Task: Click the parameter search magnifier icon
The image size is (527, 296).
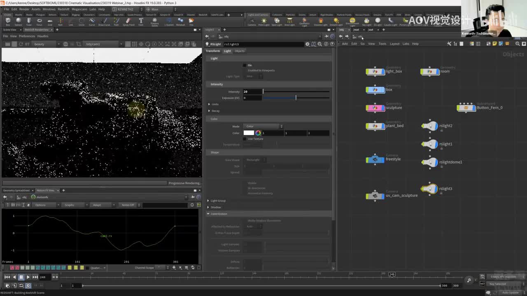Action: (x=319, y=44)
